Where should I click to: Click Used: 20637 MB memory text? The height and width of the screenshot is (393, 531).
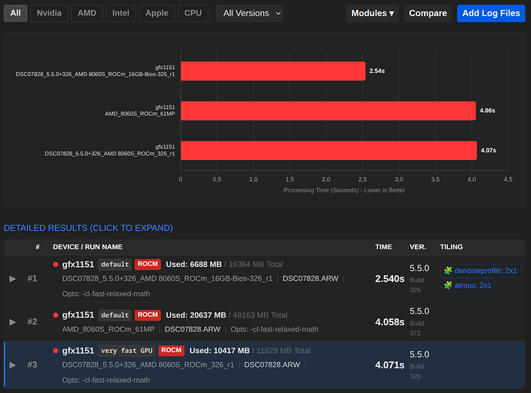(195, 315)
